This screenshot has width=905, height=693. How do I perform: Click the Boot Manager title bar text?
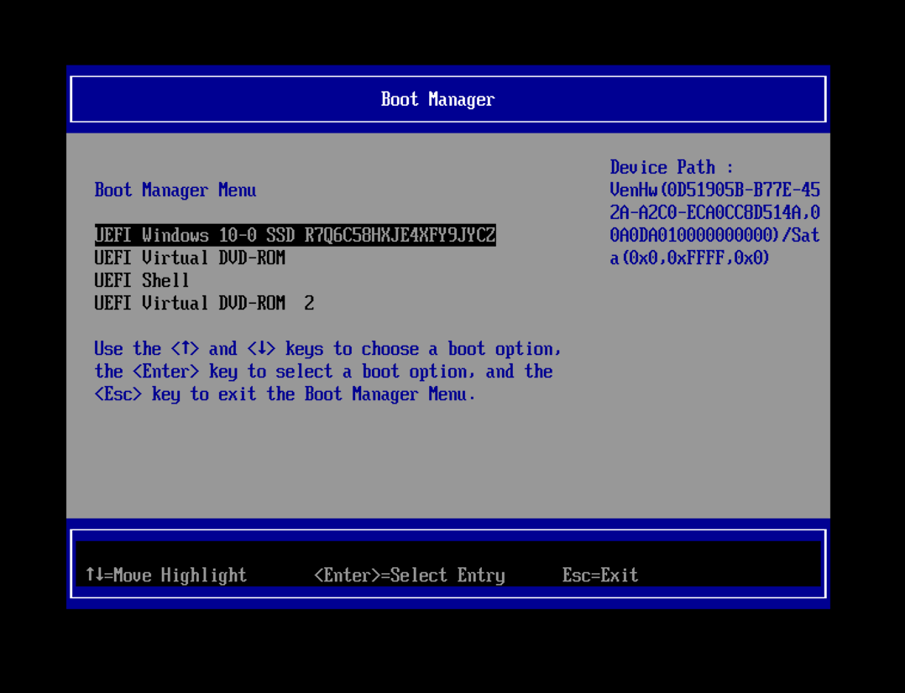[437, 99]
